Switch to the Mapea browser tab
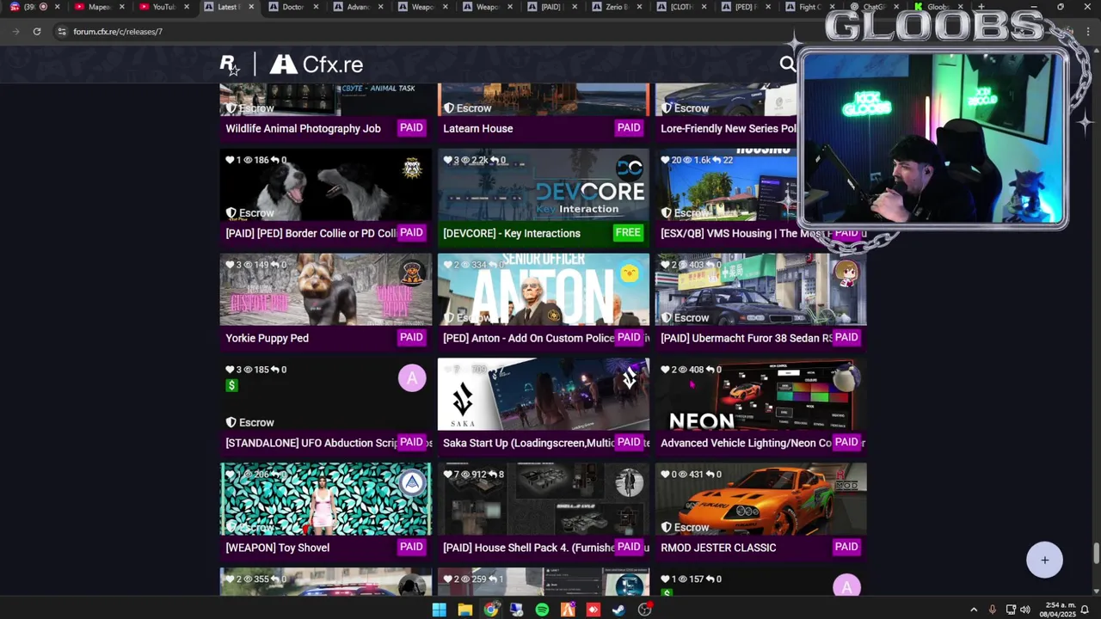The width and height of the screenshot is (1101, 619). (x=100, y=7)
